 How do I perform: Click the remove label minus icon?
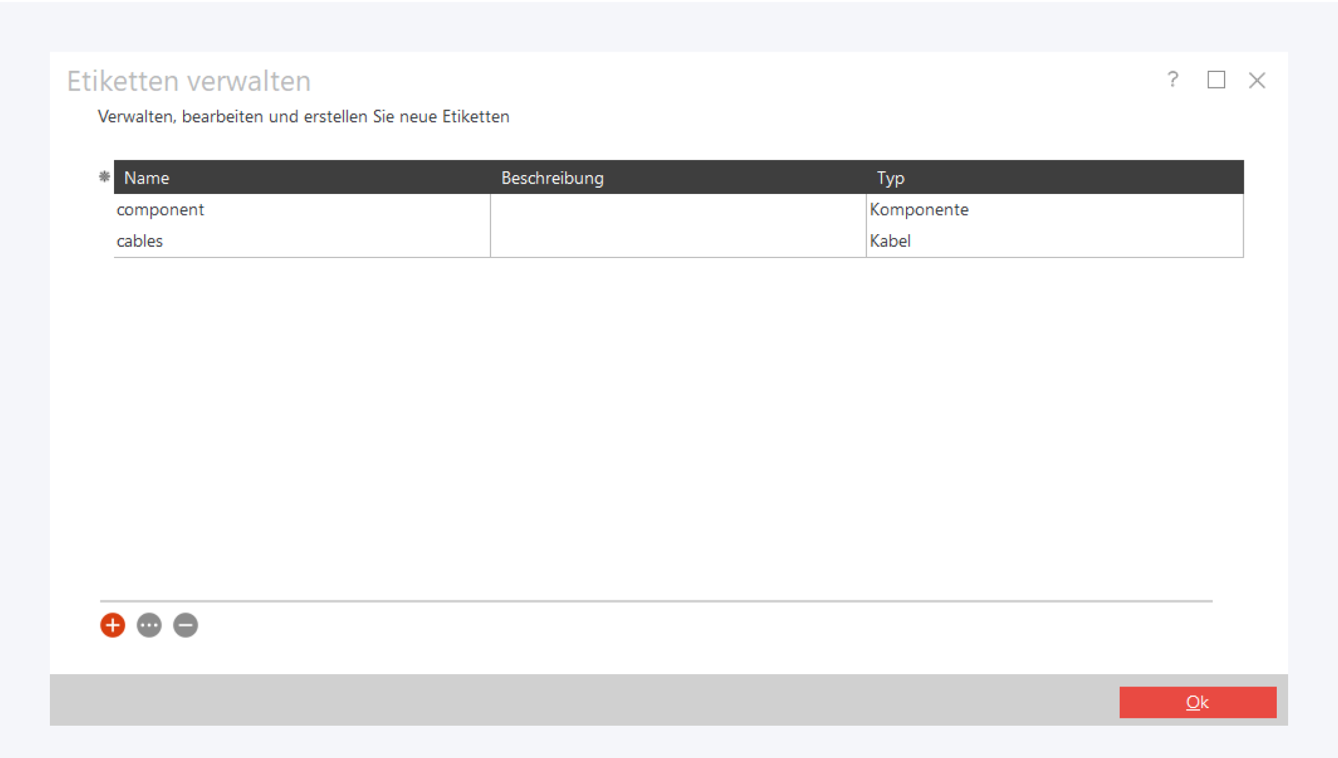(185, 625)
